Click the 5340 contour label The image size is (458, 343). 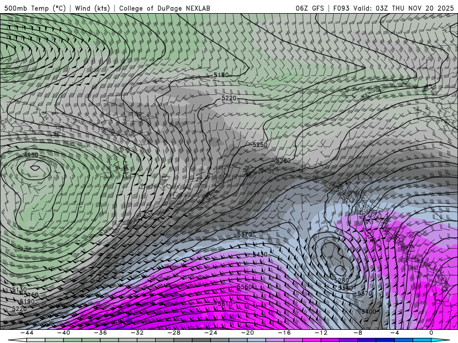[346, 288]
